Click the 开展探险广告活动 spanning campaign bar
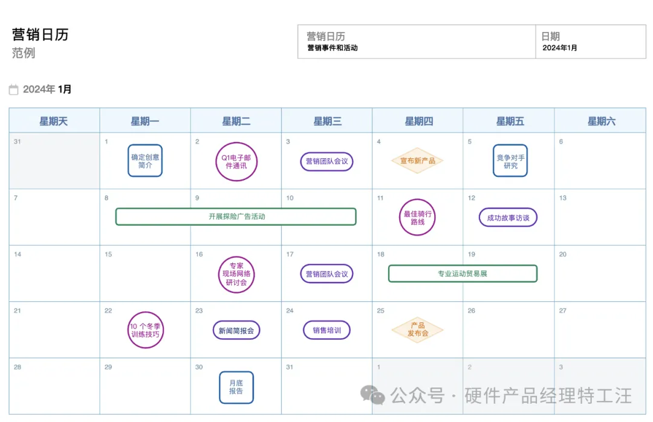653x422 pixels. [x=236, y=216]
